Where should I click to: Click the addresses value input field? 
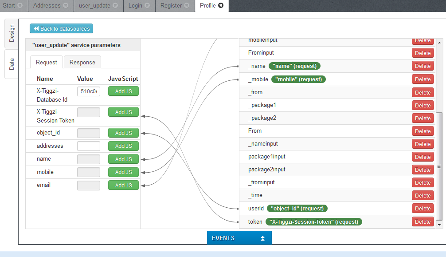(x=89, y=146)
